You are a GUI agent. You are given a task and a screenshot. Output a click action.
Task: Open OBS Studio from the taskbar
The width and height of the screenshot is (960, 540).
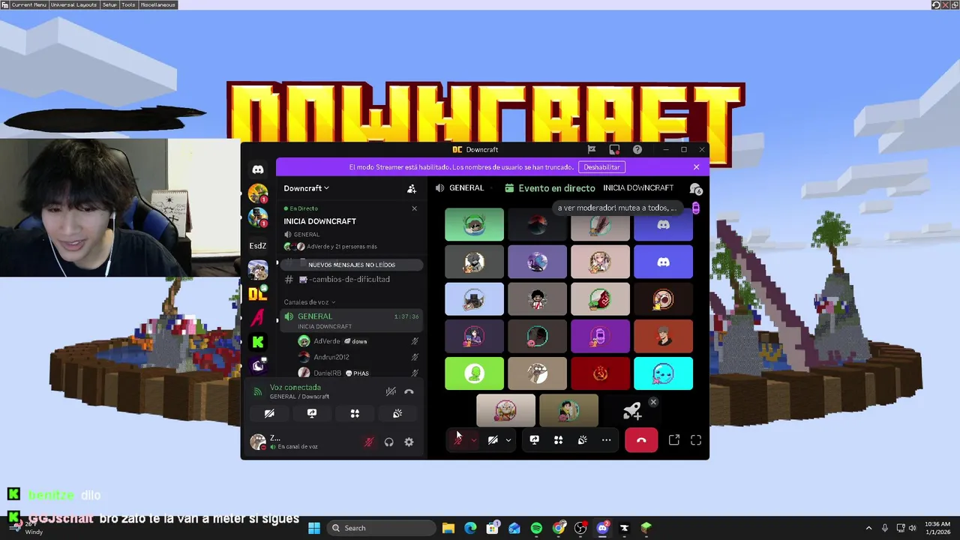click(580, 528)
